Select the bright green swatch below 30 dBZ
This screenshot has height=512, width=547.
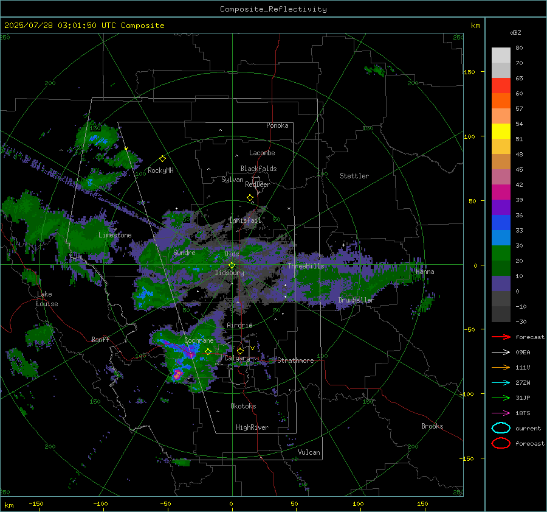[501, 253]
